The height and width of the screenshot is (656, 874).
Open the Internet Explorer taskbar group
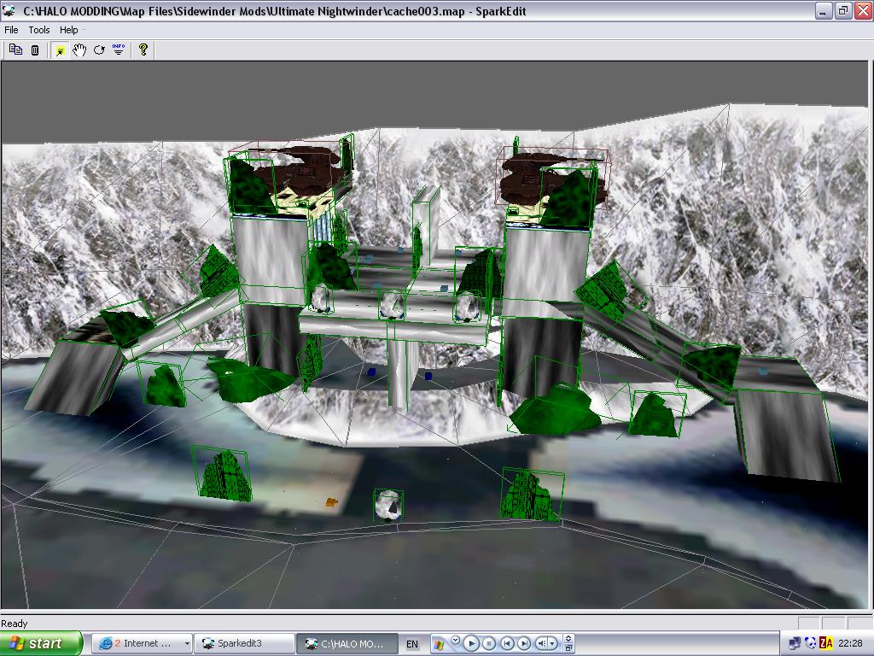point(142,643)
